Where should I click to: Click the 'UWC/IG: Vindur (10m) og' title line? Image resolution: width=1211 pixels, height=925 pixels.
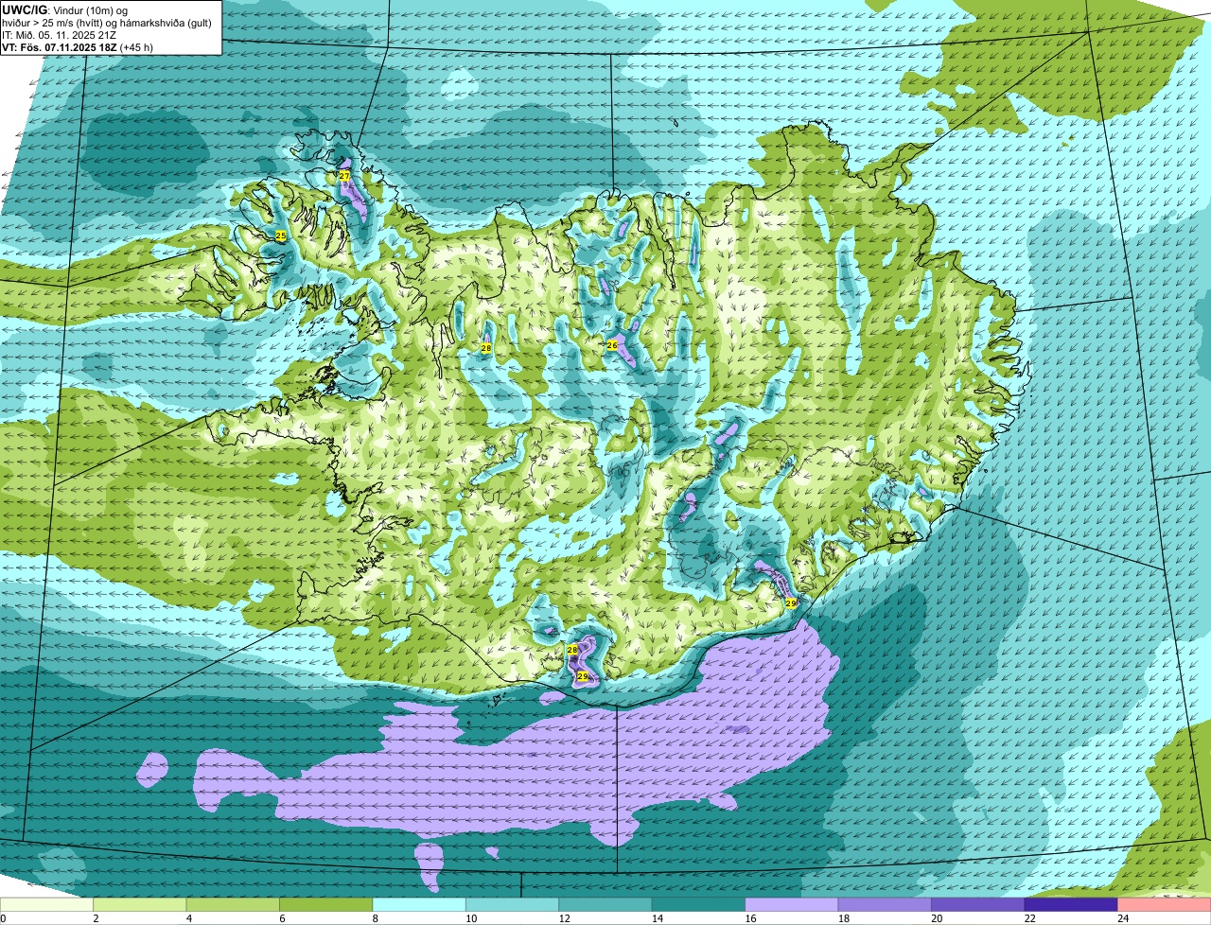(x=65, y=9)
